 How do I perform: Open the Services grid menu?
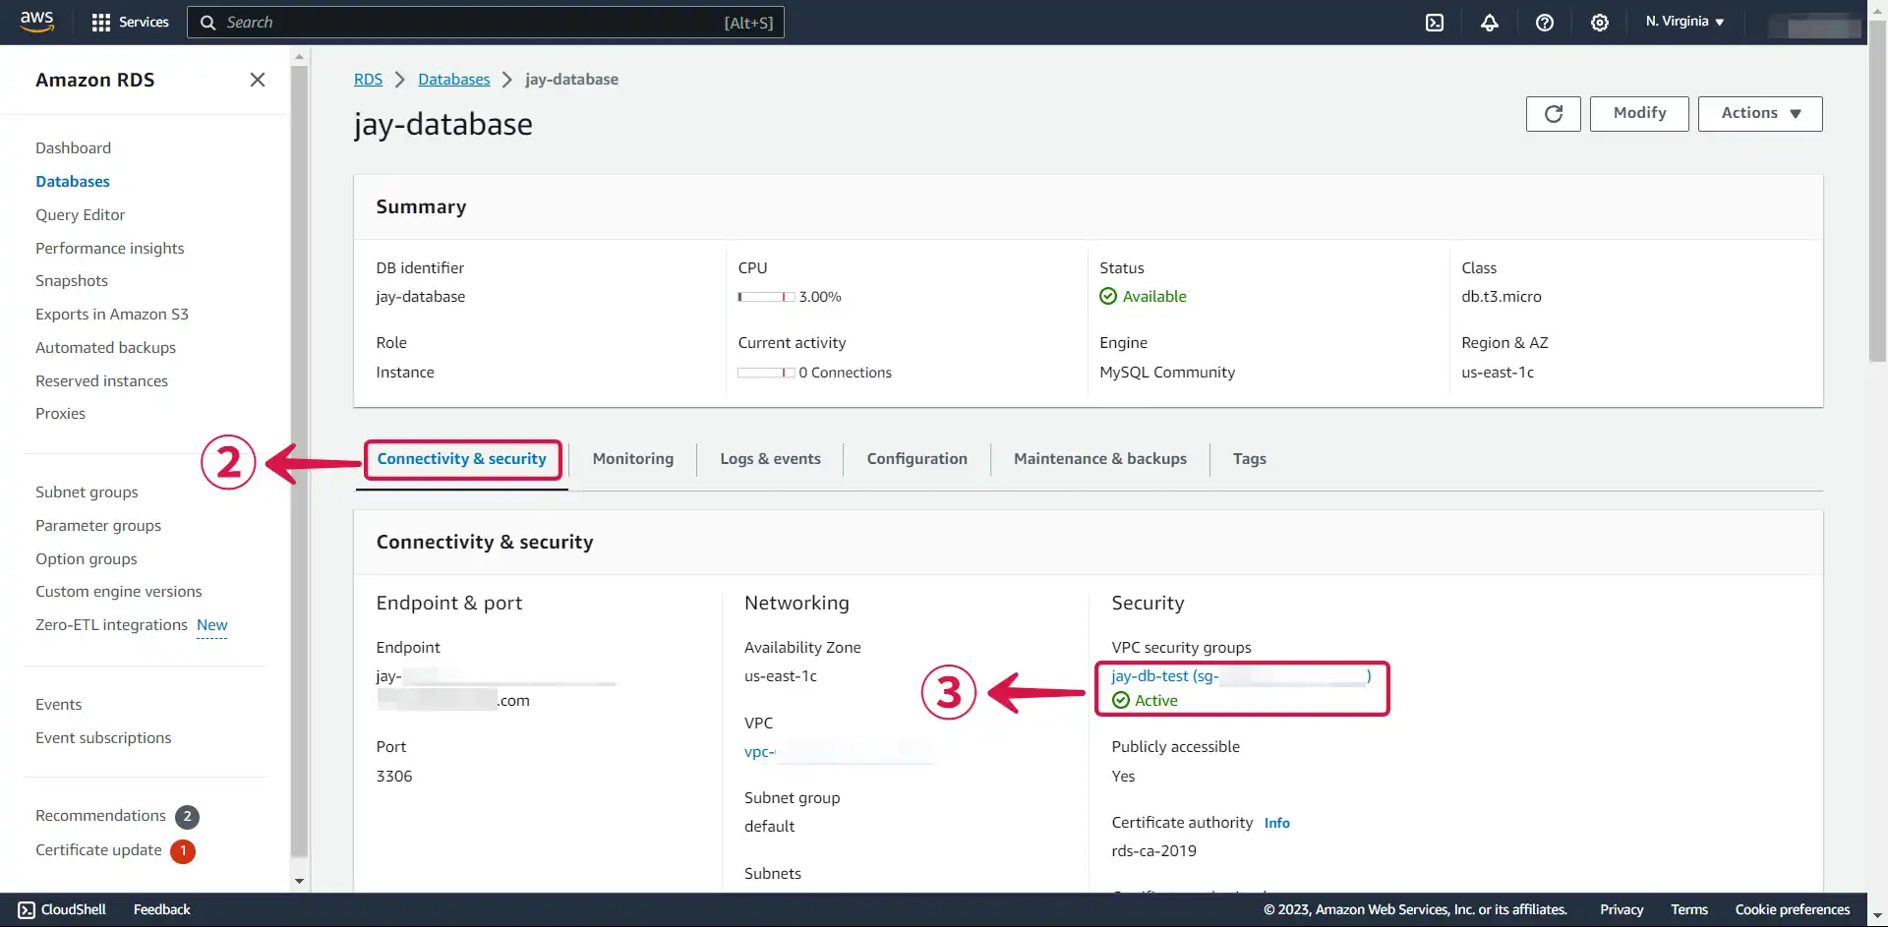tap(130, 22)
